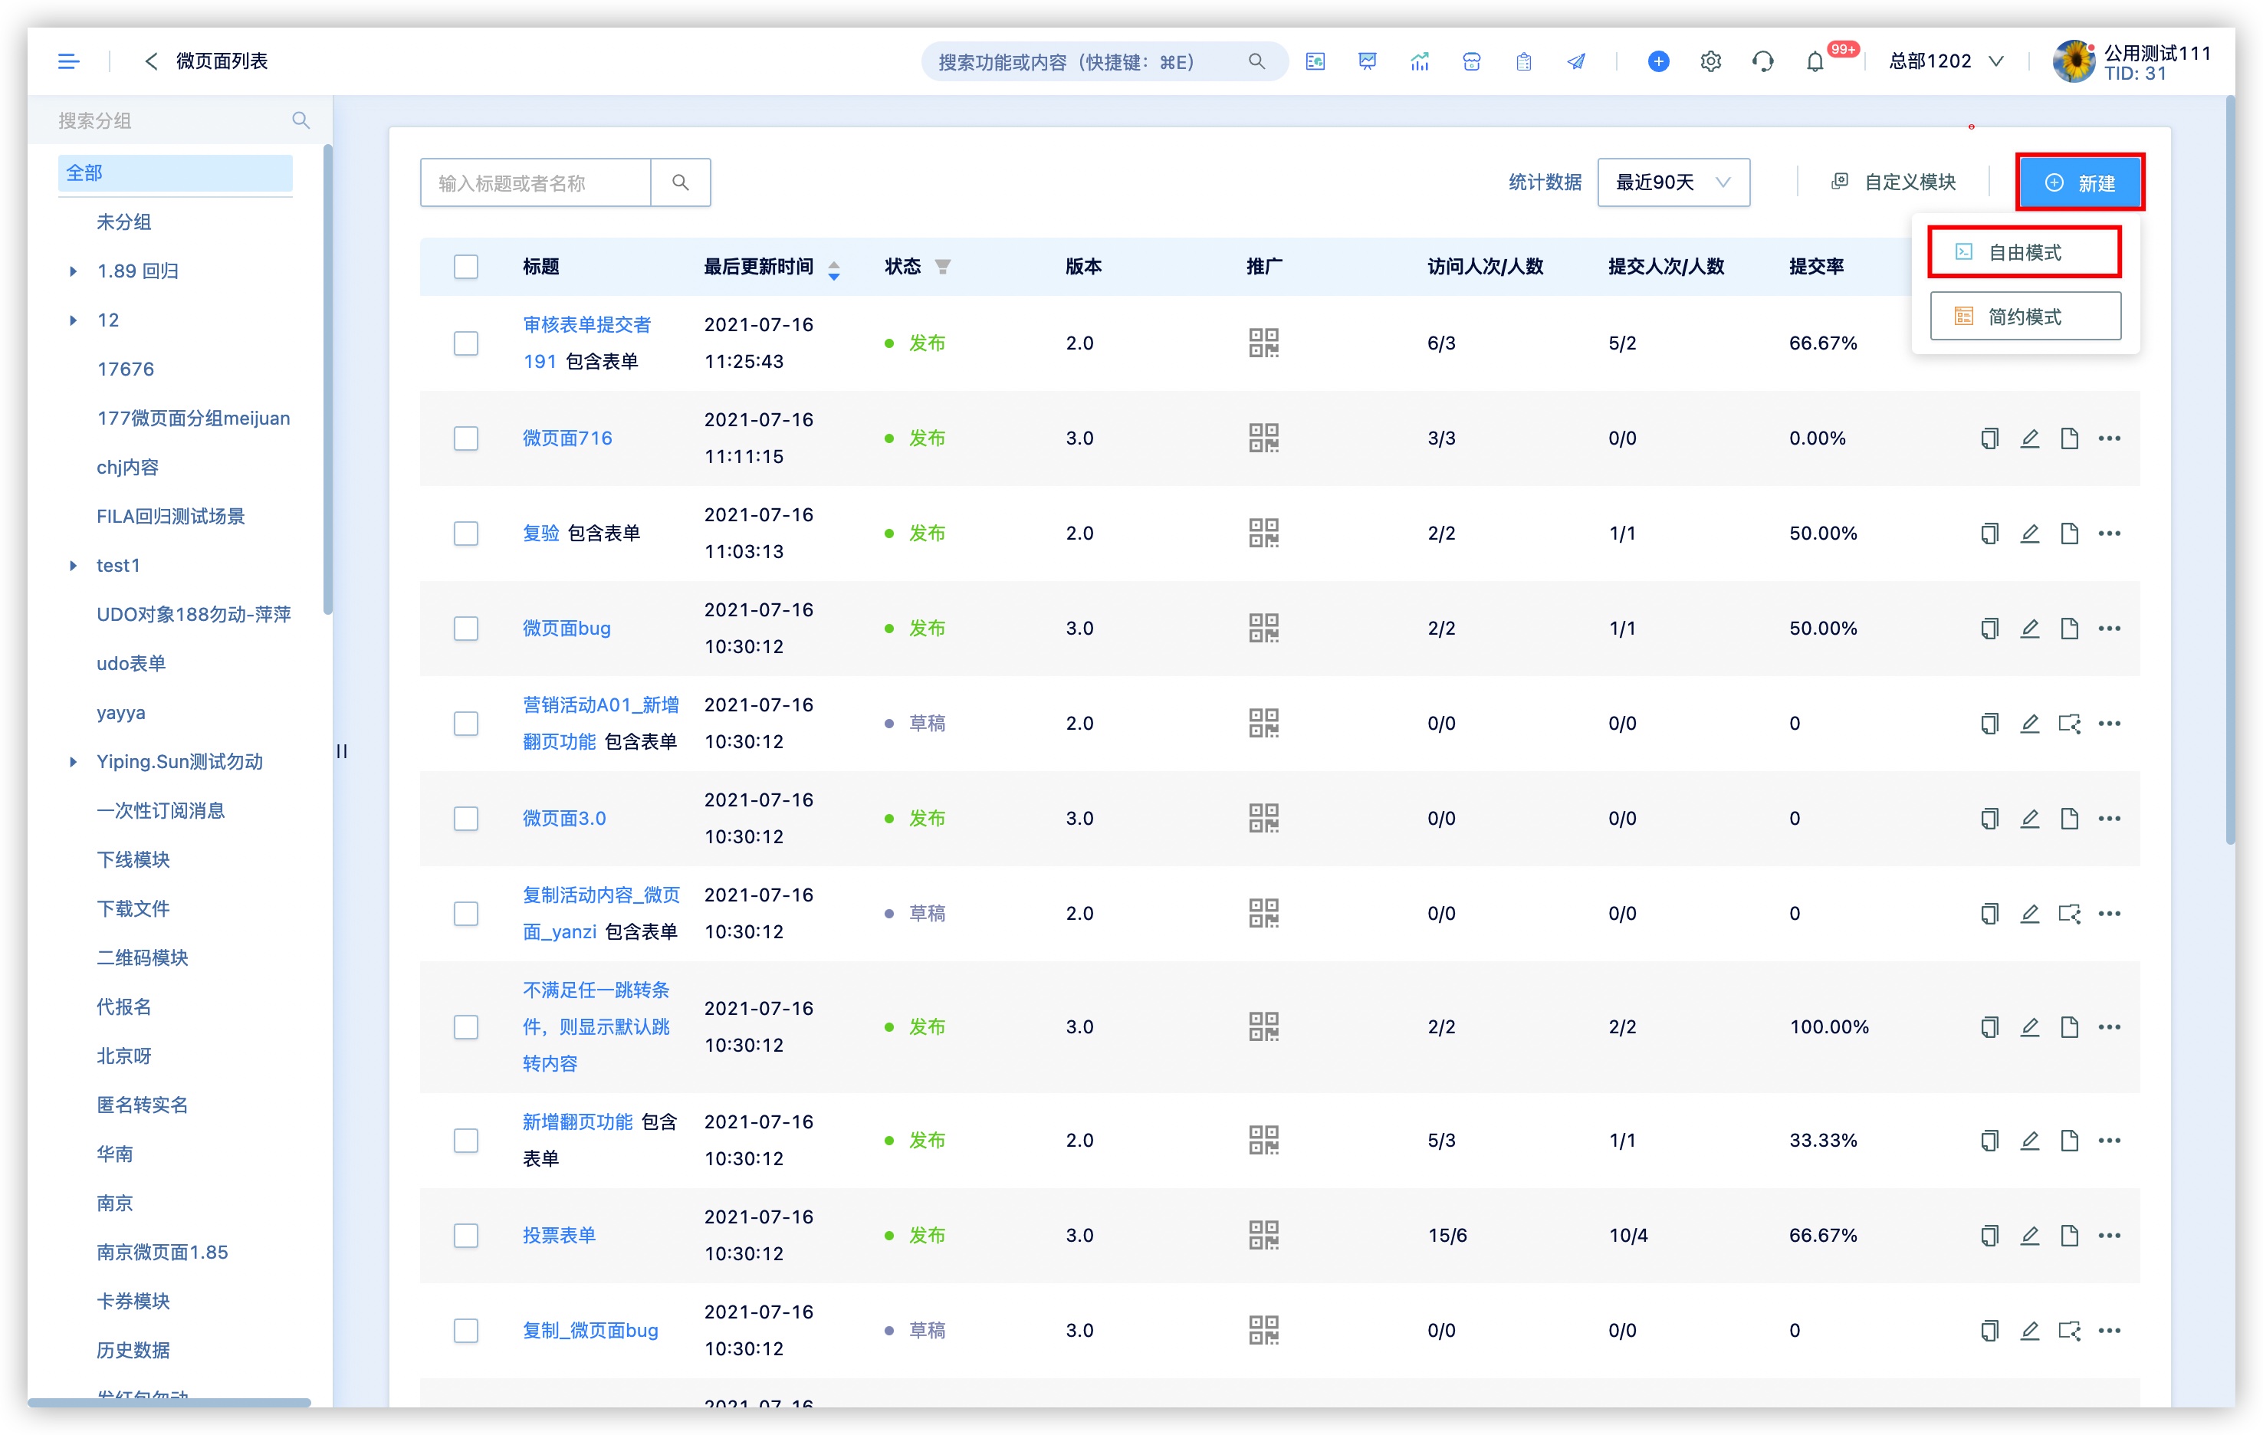Screen dimensions: 2263x1435
Task: Open the 投票表单 title link
Action: [558, 1235]
